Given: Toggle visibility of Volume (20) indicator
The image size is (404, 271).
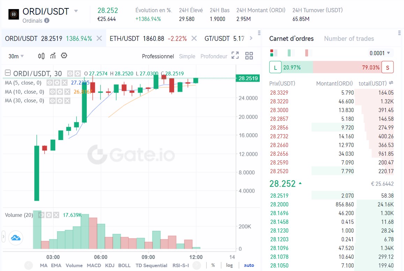Looking at the screenshot, I should coord(41,215).
